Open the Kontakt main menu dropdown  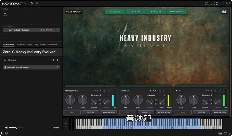(x=26, y=3)
